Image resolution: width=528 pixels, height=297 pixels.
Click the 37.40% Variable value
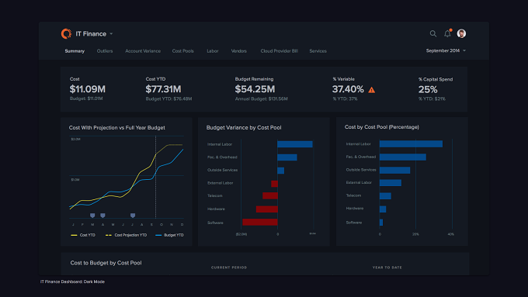(x=348, y=89)
